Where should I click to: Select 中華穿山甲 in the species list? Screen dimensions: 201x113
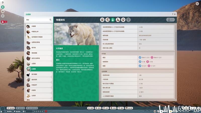pyautogui.click(x=39, y=32)
